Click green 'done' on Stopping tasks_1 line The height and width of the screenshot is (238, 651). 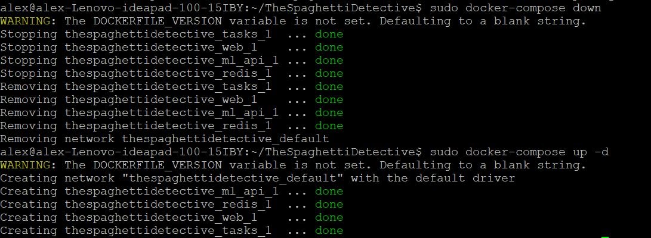point(329,34)
